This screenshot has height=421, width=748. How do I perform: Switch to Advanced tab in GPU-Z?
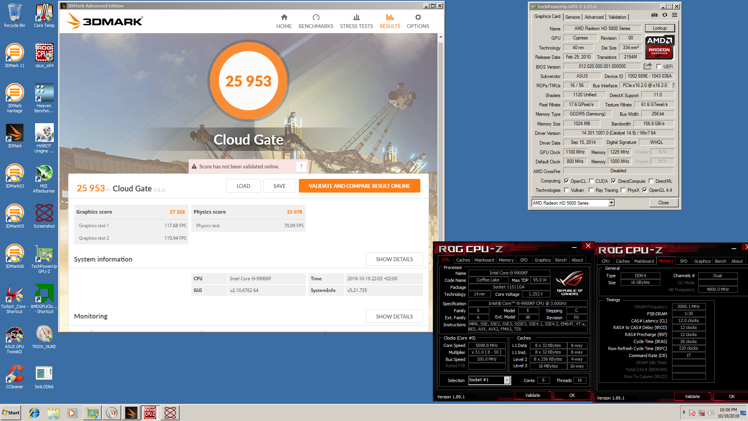pyautogui.click(x=594, y=17)
